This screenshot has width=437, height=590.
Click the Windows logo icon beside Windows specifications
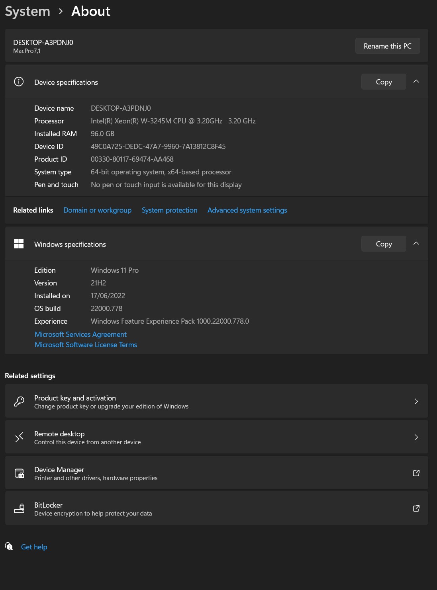pyautogui.click(x=19, y=244)
